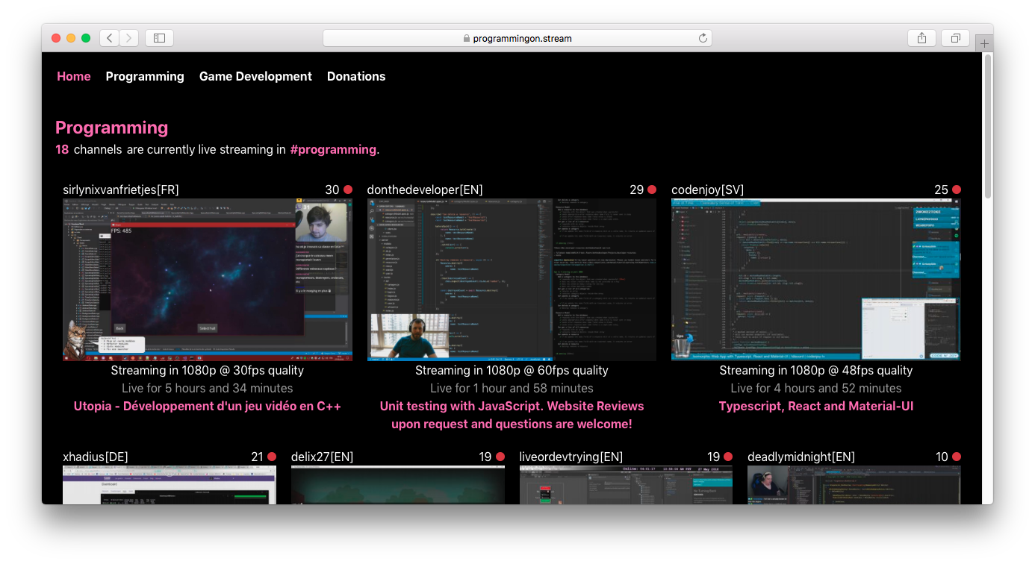Image resolution: width=1035 pixels, height=564 pixels.
Task: Open the Game Development nav item
Action: tap(255, 76)
